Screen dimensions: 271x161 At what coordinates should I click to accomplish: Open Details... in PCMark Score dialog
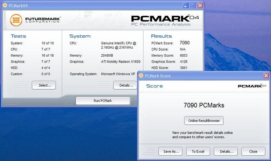point(226,151)
